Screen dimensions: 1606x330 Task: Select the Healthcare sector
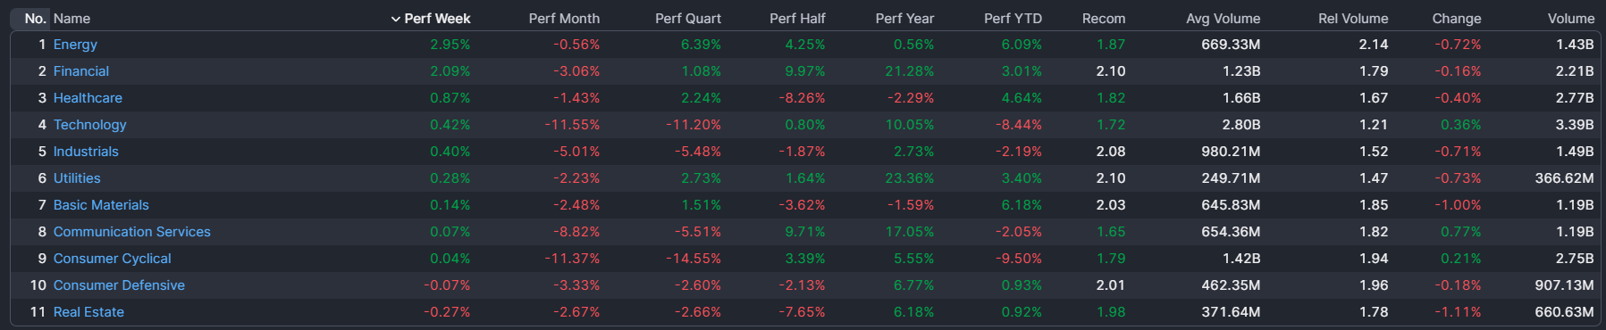[x=88, y=98]
